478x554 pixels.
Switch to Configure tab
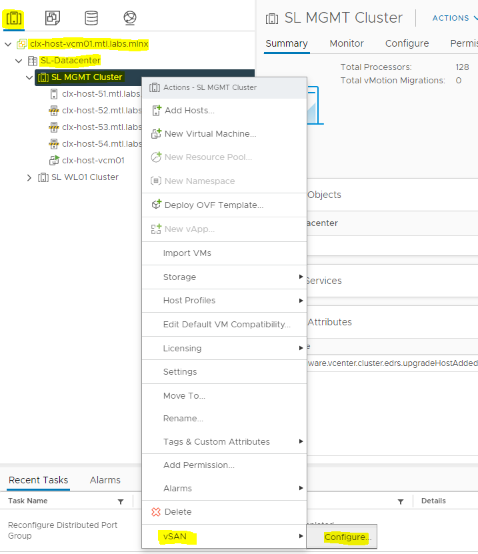point(407,43)
